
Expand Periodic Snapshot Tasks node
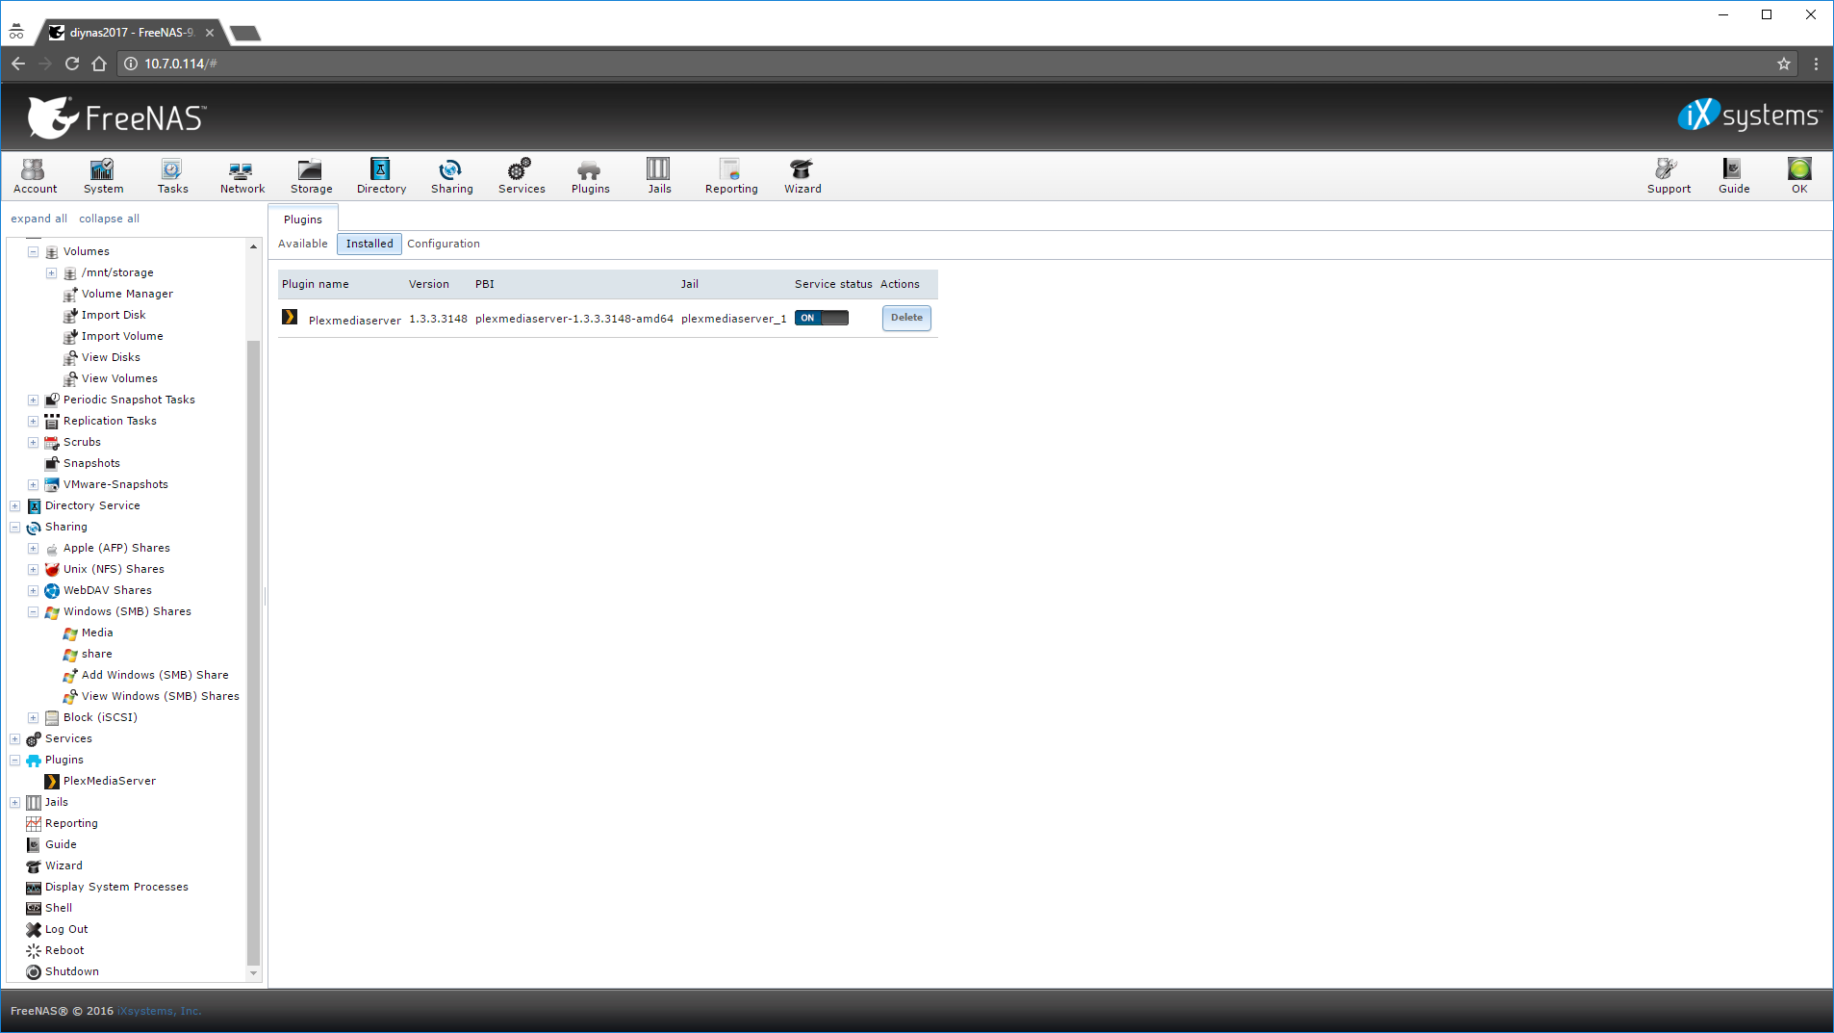click(33, 400)
